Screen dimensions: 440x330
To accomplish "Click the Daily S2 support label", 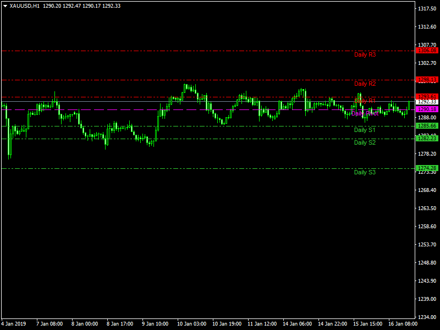I will click(x=365, y=142).
